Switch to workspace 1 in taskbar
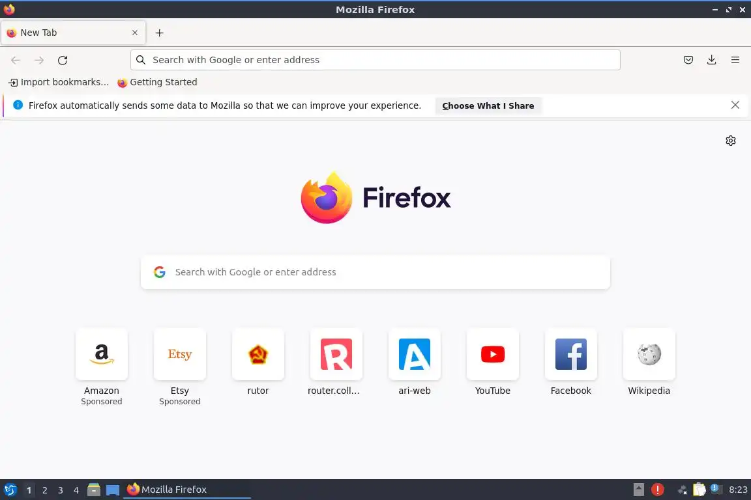Viewport: 751px width, 500px height. pyautogui.click(x=29, y=490)
